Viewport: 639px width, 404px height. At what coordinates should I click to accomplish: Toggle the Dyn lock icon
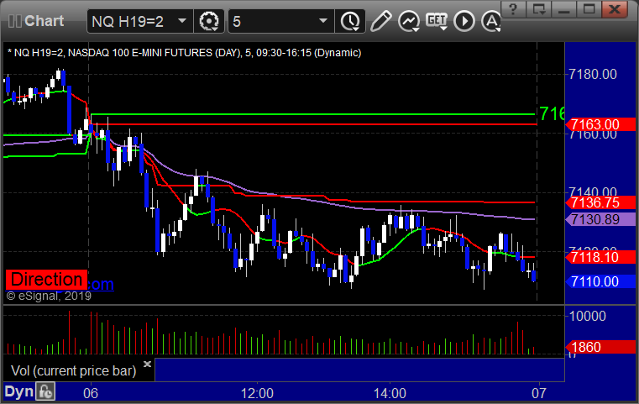[x=45, y=391]
